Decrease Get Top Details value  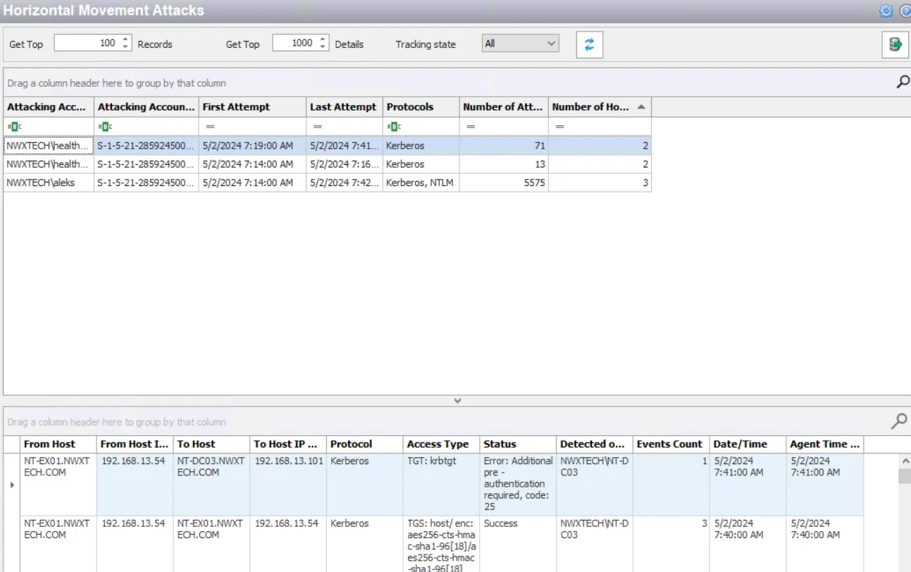pos(323,47)
